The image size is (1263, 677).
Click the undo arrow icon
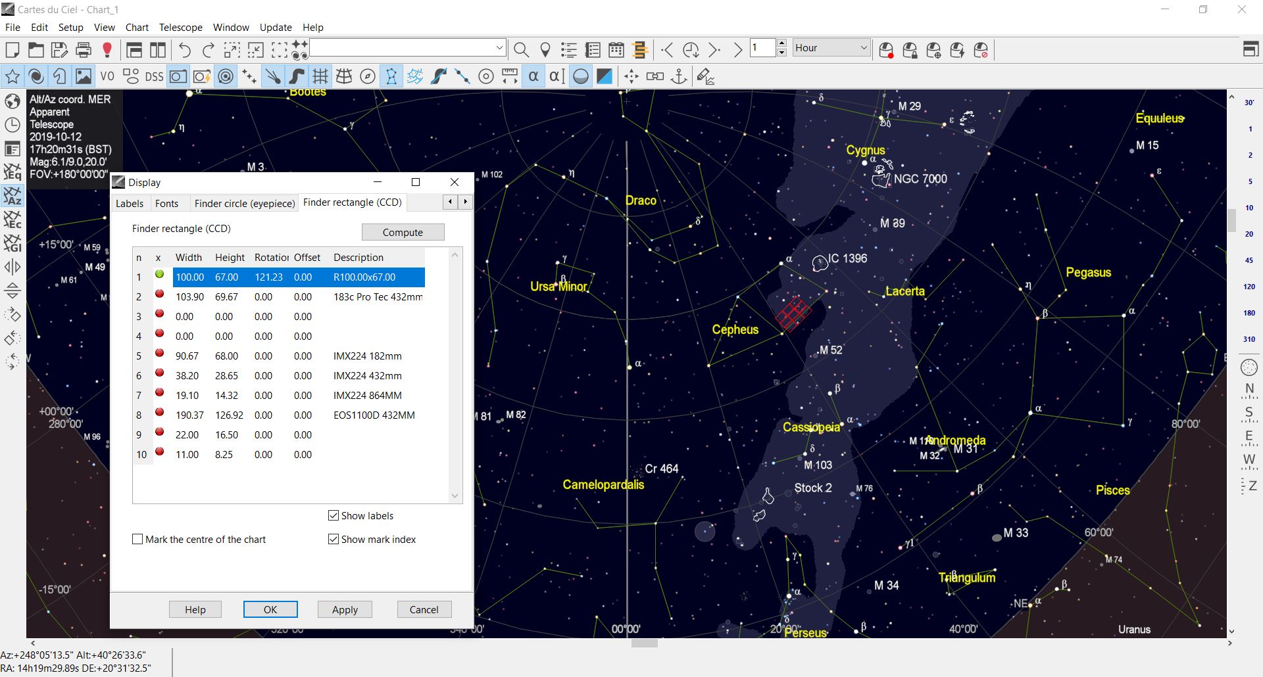(185, 50)
